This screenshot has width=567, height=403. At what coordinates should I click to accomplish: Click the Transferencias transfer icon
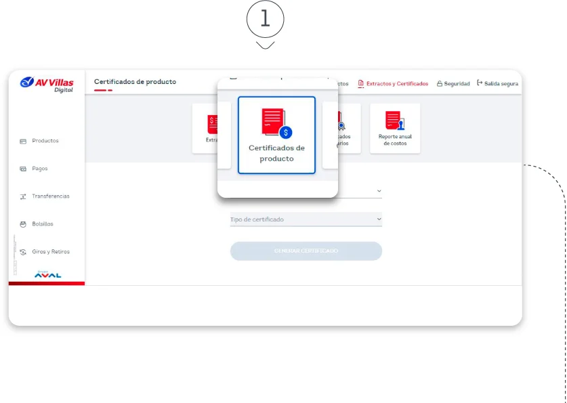coord(22,196)
